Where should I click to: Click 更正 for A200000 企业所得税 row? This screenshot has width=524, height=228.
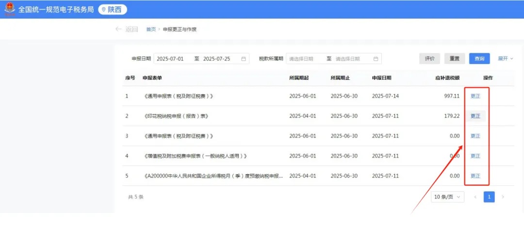tap(475, 176)
